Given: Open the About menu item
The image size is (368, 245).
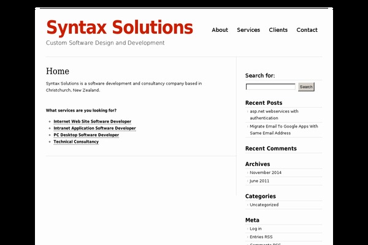Looking at the screenshot, I should [220, 30].
